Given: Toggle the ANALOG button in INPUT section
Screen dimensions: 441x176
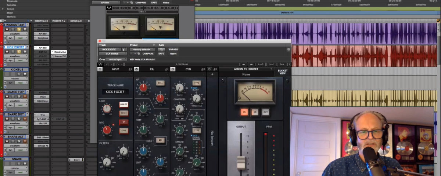Looking at the screenshot, I should (x=123, y=104).
